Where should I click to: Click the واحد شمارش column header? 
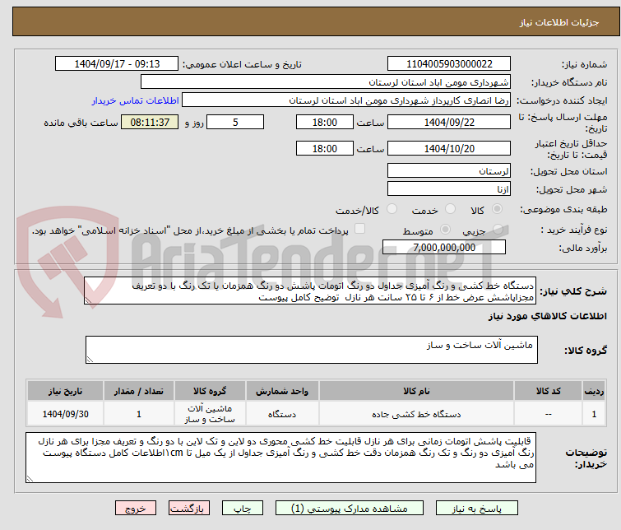[x=282, y=391]
